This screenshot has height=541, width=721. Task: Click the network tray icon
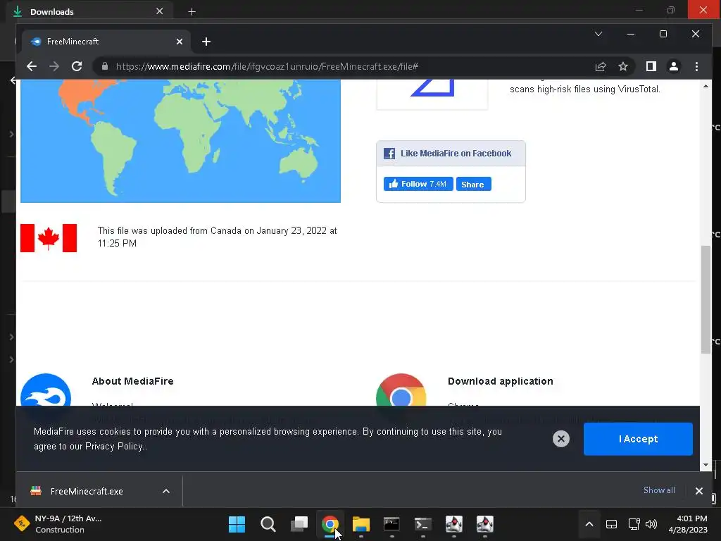click(634, 524)
